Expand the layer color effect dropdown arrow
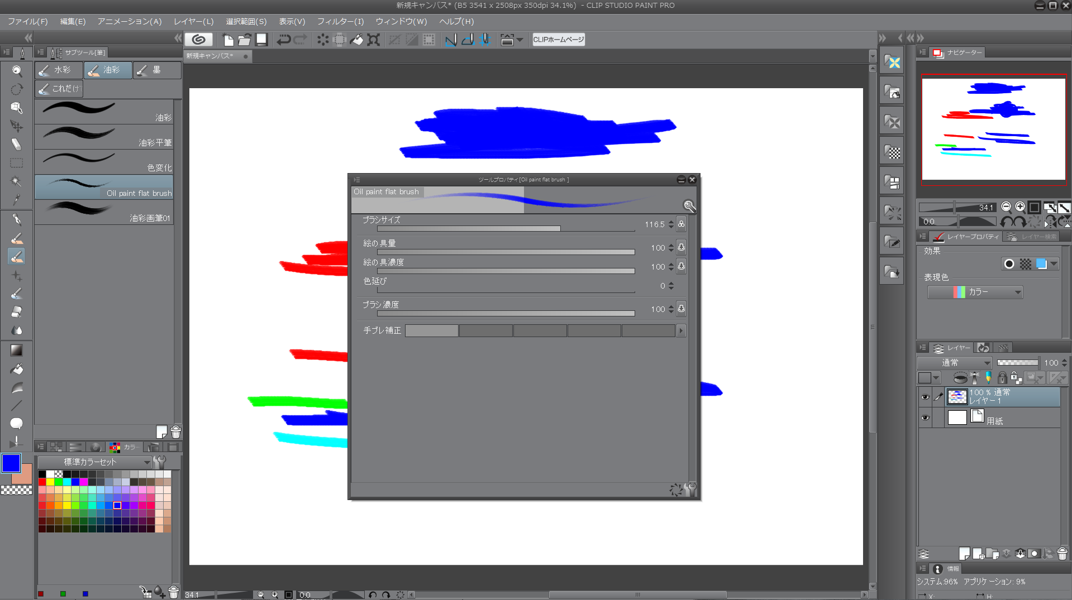The image size is (1072, 600). coord(1054,264)
